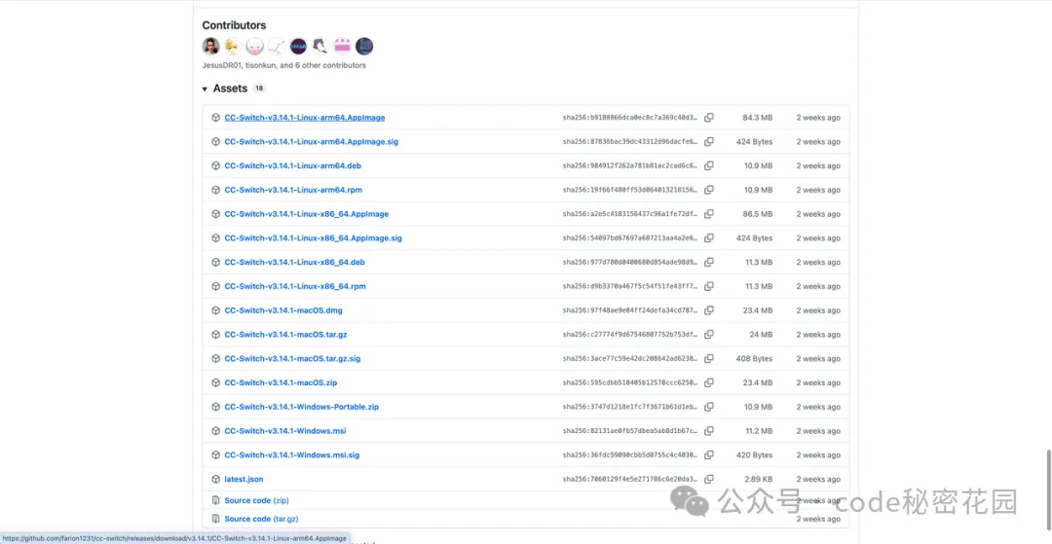Copy sha256 of Windows.msi
The width and height of the screenshot is (1052, 544).
pyautogui.click(x=708, y=431)
